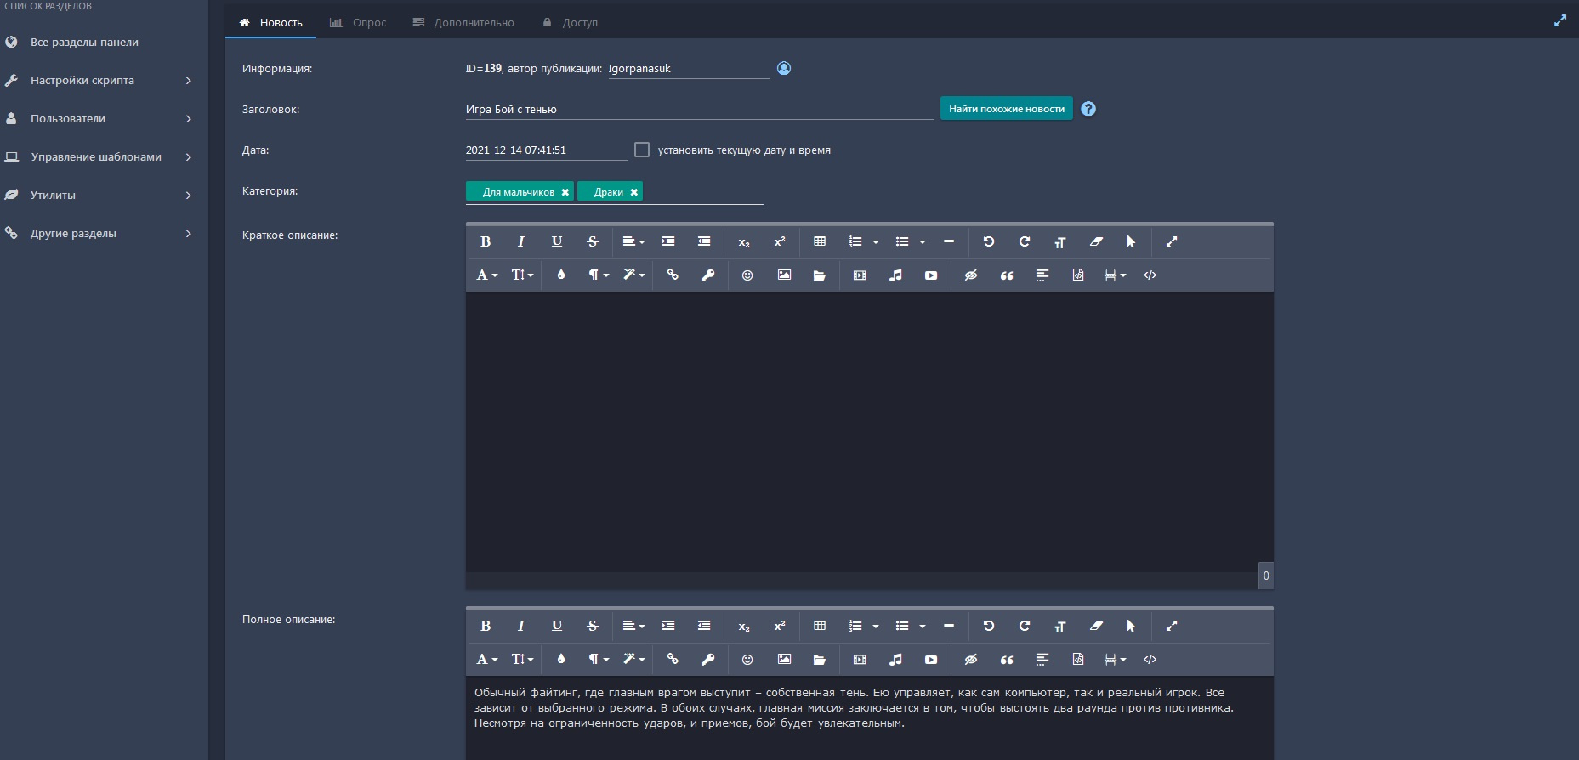Clear formatting with the eraser in the full description editor

(1096, 626)
